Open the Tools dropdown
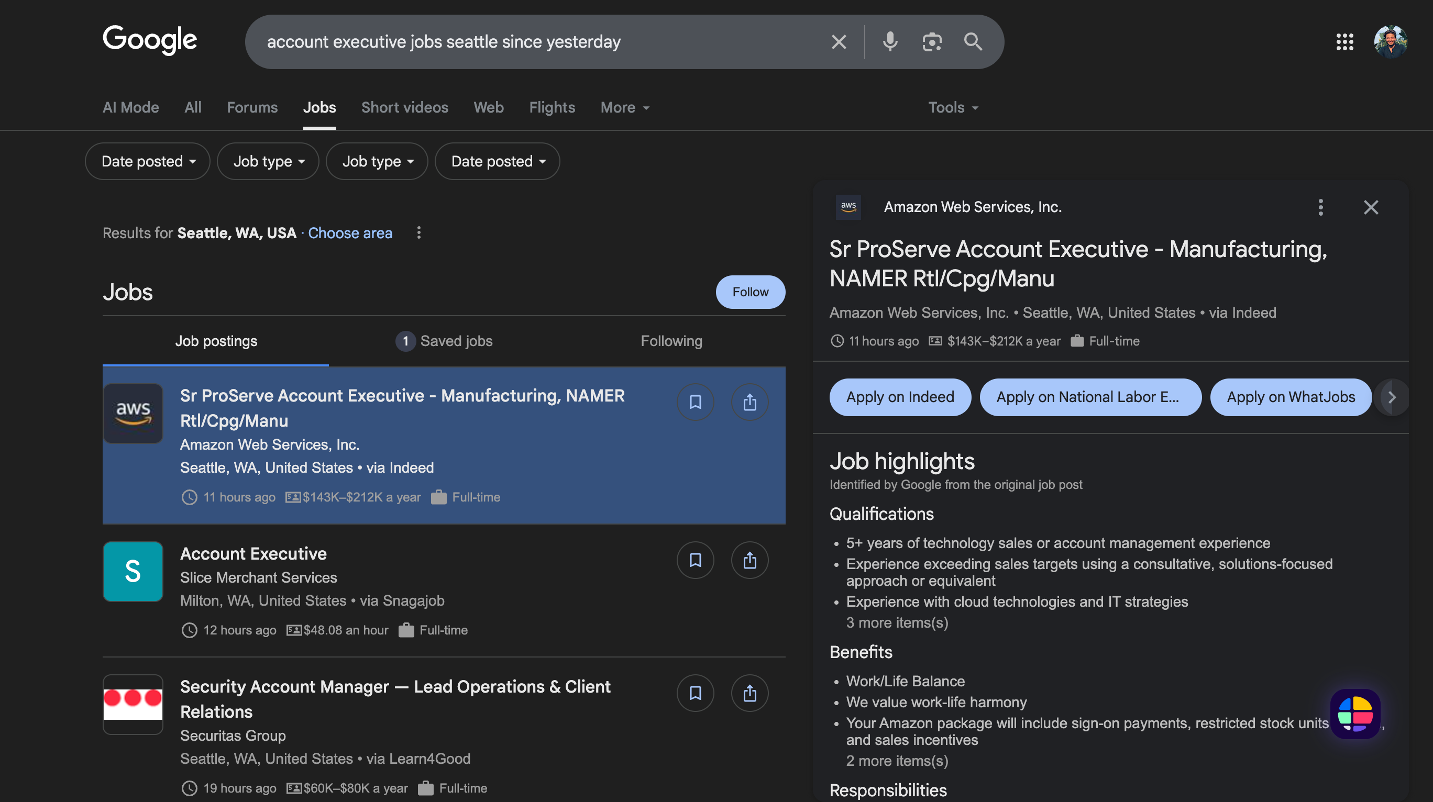Screen dimensions: 1433x802 click(953, 107)
